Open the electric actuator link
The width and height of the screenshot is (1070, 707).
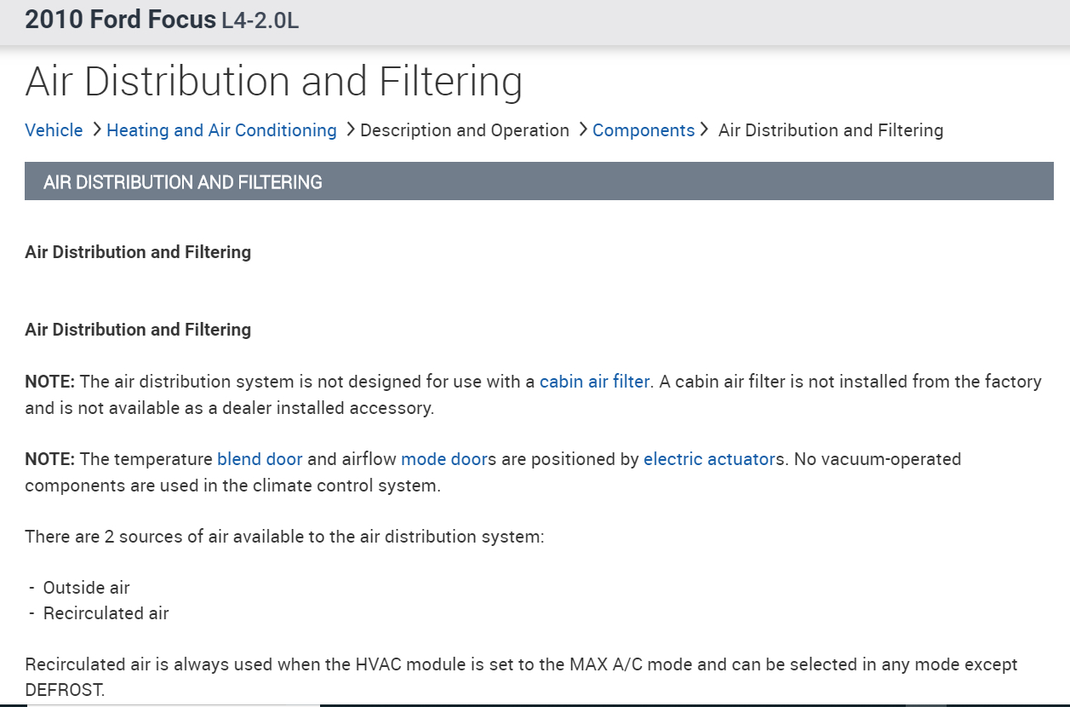point(710,459)
